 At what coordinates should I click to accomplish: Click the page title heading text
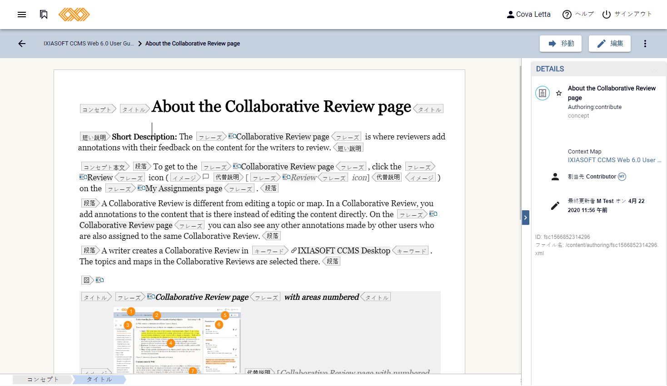point(281,106)
